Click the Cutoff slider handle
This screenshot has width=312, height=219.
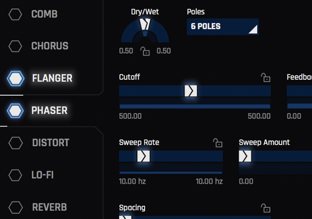click(191, 91)
